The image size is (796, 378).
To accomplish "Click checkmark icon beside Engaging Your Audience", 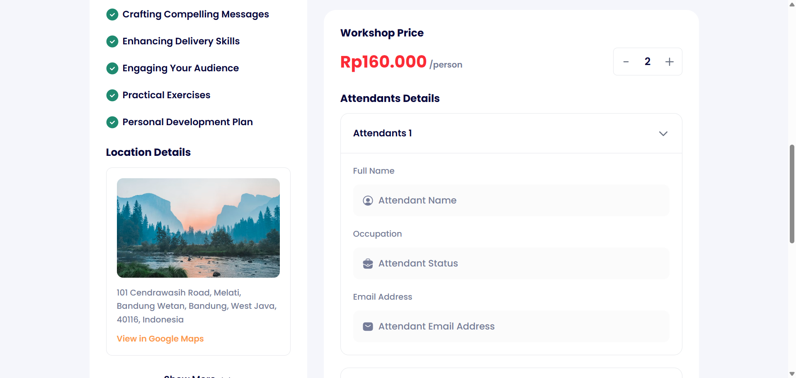I will click(112, 68).
